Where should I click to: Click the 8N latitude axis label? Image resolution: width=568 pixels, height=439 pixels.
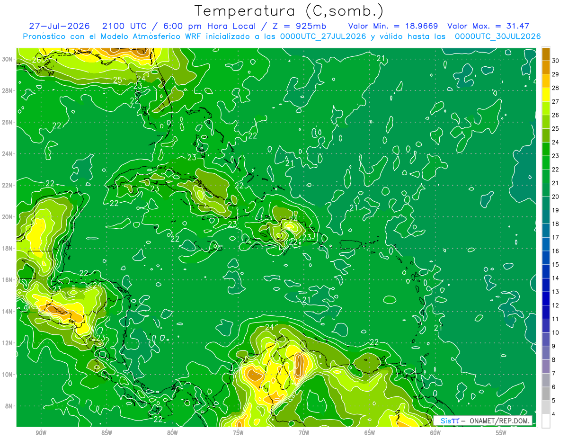pos(9,406)
